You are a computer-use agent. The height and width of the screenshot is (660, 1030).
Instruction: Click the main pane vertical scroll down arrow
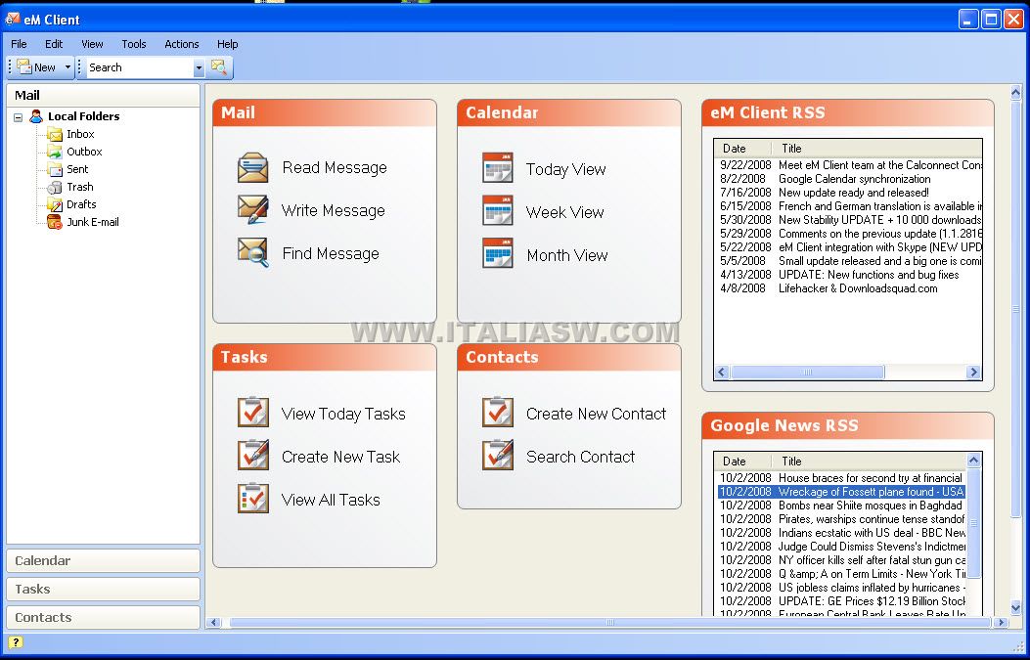click(1016, 607)
